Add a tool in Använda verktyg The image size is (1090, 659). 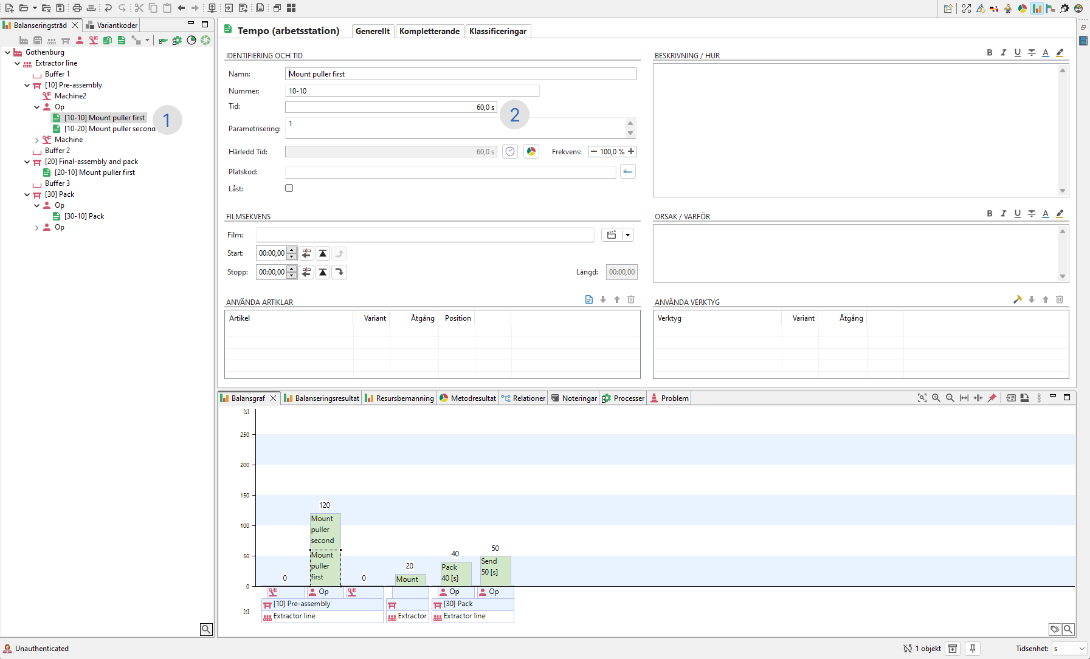point(1018,299)
